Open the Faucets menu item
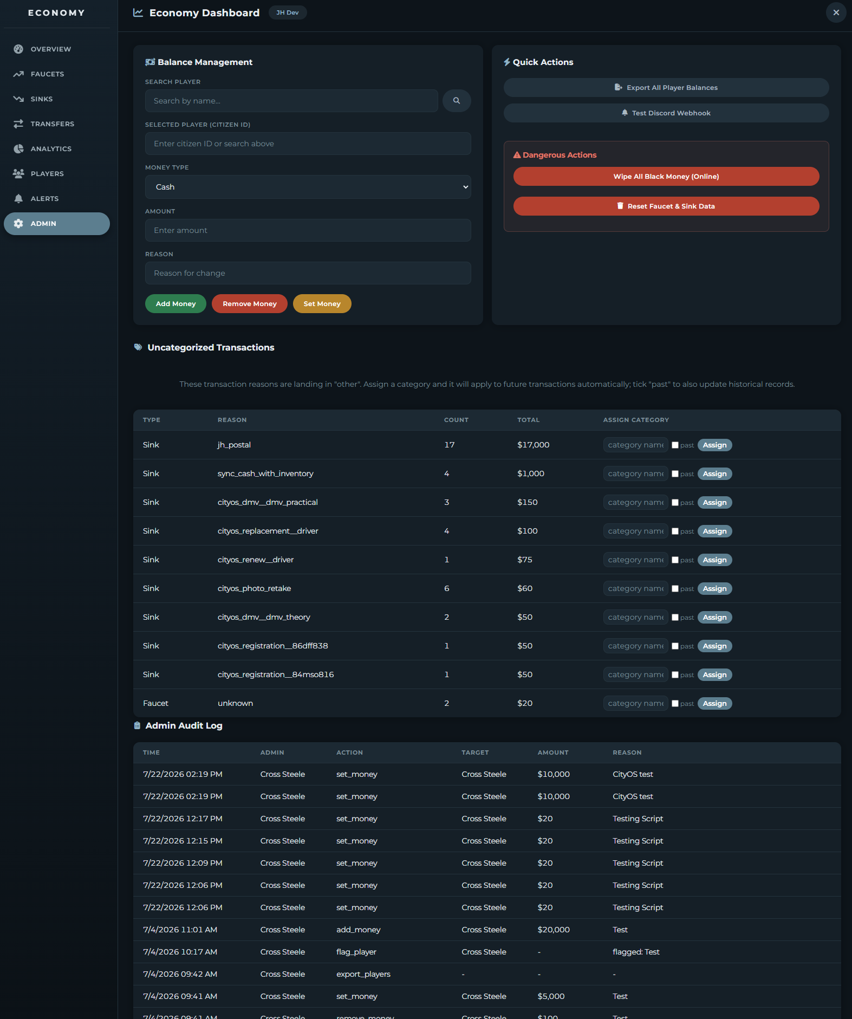Viewport: 852px width, 1019px height. pyautogui.click(x=57, y=74)
